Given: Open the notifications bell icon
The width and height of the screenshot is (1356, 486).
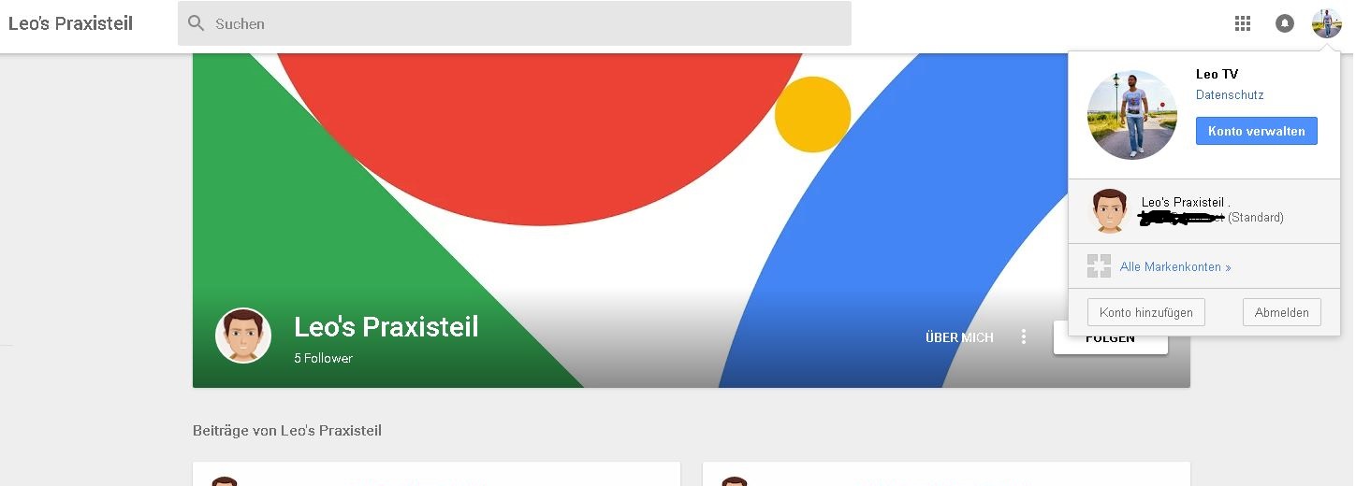Looking at the screenshot, I should (1285, 24).
